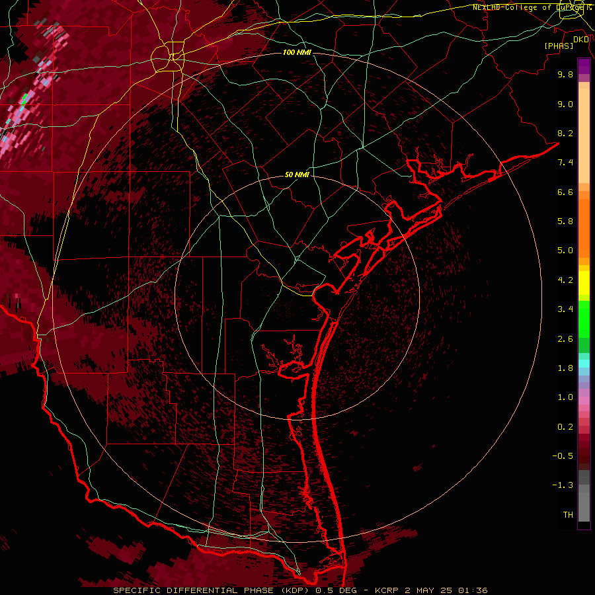Click the bright green band of the color bar

(584, 319)
